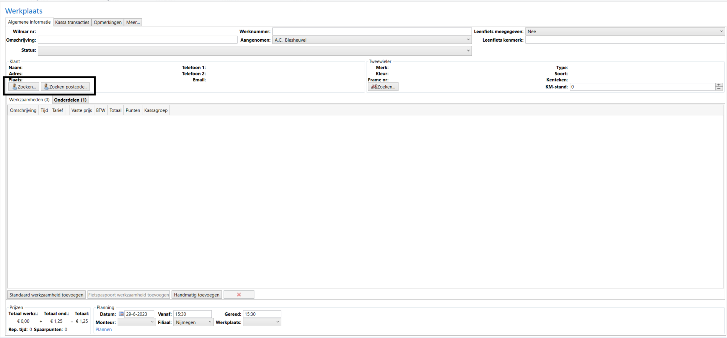The height and width of the screenshot is (338, 727).
Task: Click the bicycle Zoeken button under Tweewieler
Action: [x=383, y=87]
